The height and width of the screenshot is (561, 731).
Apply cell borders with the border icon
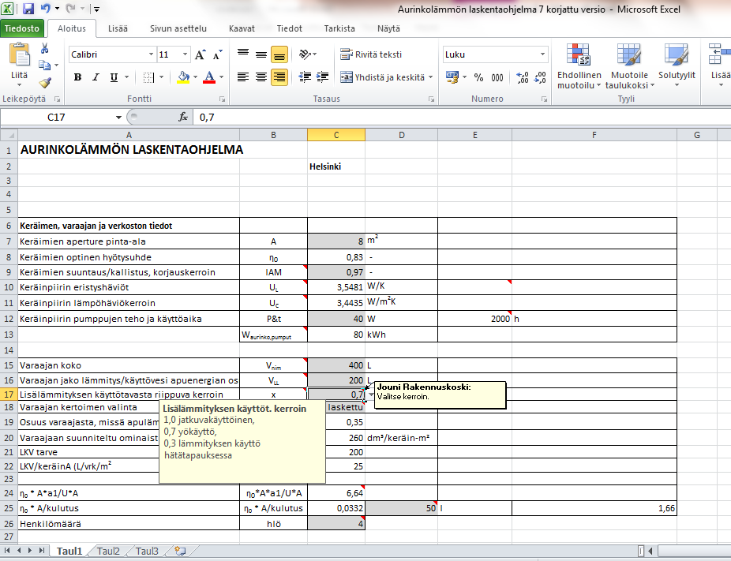[x=148, y=77]
